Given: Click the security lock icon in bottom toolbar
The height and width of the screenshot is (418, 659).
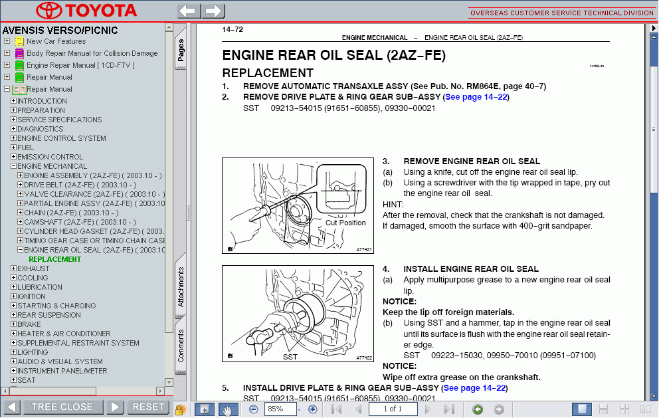Looking at the screenshot, I should coord(181,409).
